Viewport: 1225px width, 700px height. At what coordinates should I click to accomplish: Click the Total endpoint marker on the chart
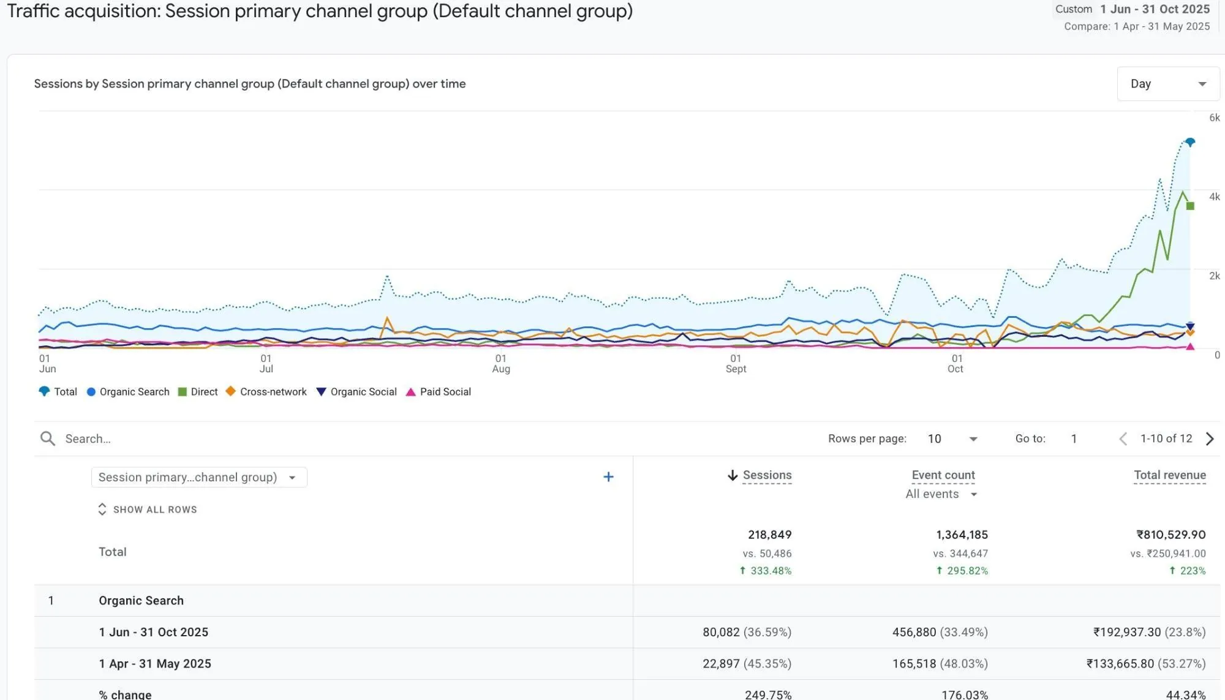tap(1190, 142)
